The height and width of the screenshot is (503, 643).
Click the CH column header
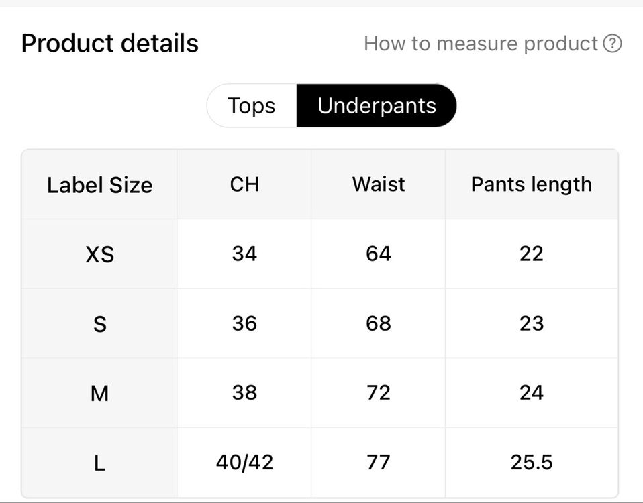coord(244,184)
